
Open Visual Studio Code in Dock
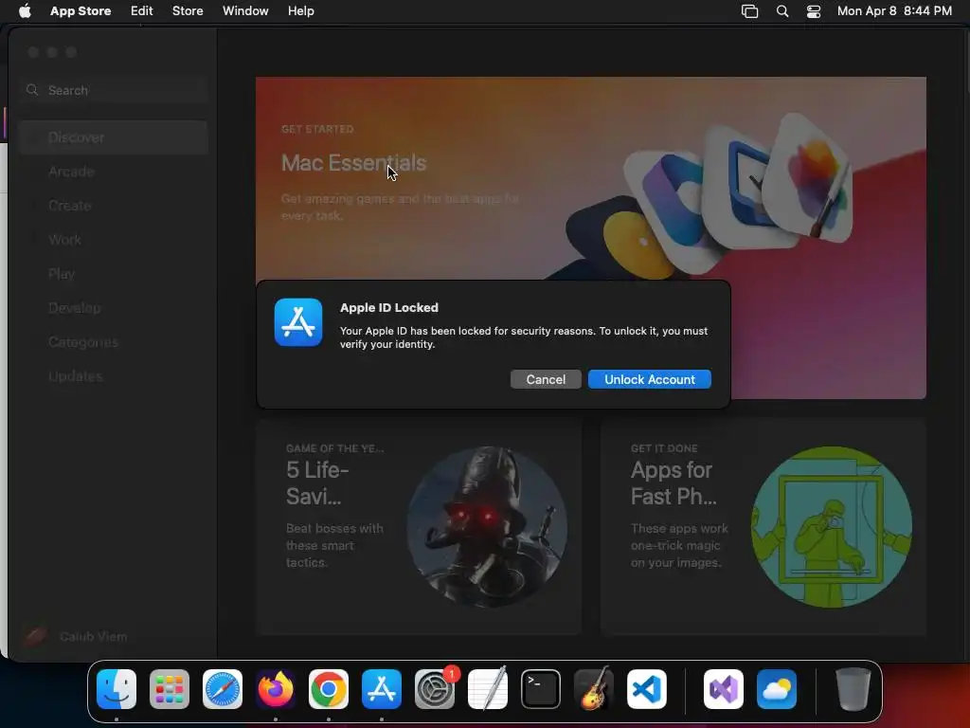[x=647, y=689]
